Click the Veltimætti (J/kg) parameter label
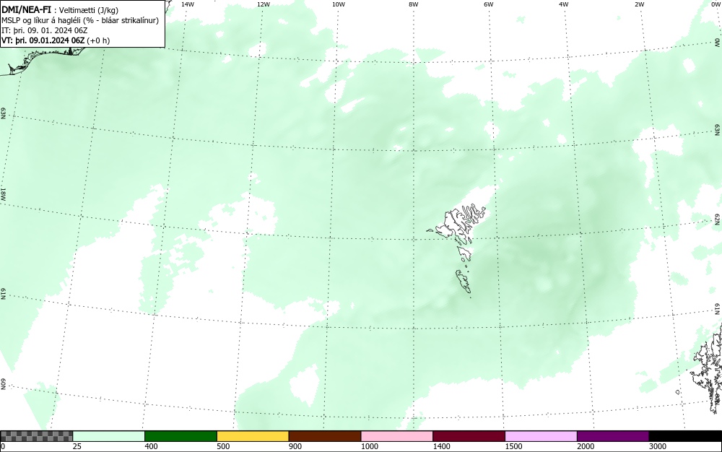Viewport: 722px width, 452px height. pyautogui.click(x=89, y=11)
